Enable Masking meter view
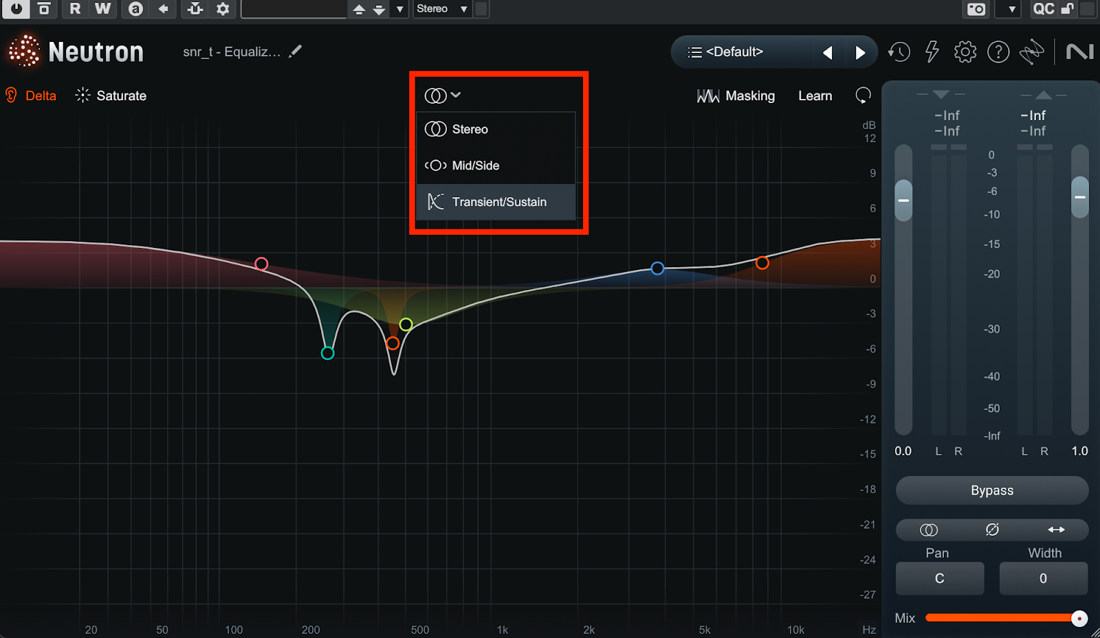Screen dimensions: 1100x638 736,96
